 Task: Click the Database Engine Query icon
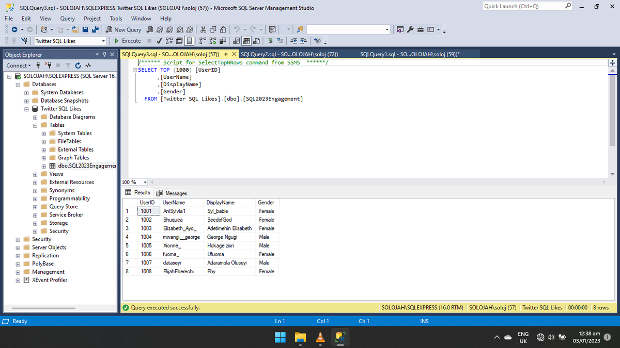tap(150, 30)
